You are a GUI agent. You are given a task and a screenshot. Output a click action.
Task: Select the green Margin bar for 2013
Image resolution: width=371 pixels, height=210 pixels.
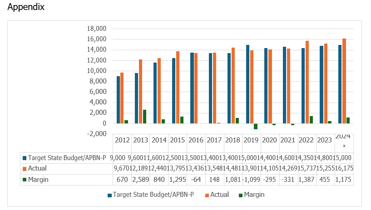144,117
